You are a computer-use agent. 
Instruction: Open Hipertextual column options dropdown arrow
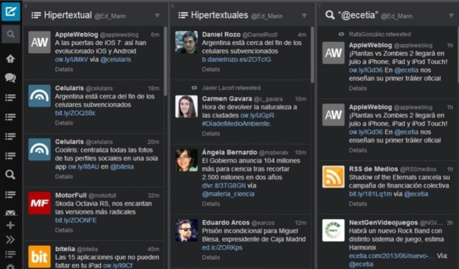pyautogui.click(x=157, y=15)
